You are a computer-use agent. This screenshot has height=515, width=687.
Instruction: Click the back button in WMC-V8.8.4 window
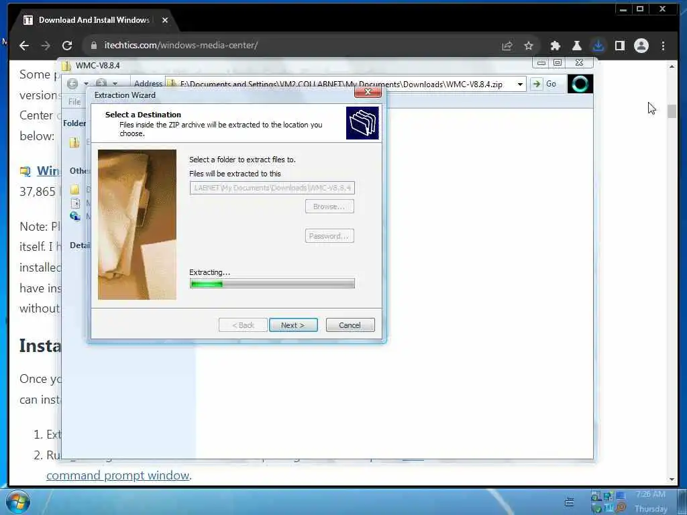click(72, 83)
